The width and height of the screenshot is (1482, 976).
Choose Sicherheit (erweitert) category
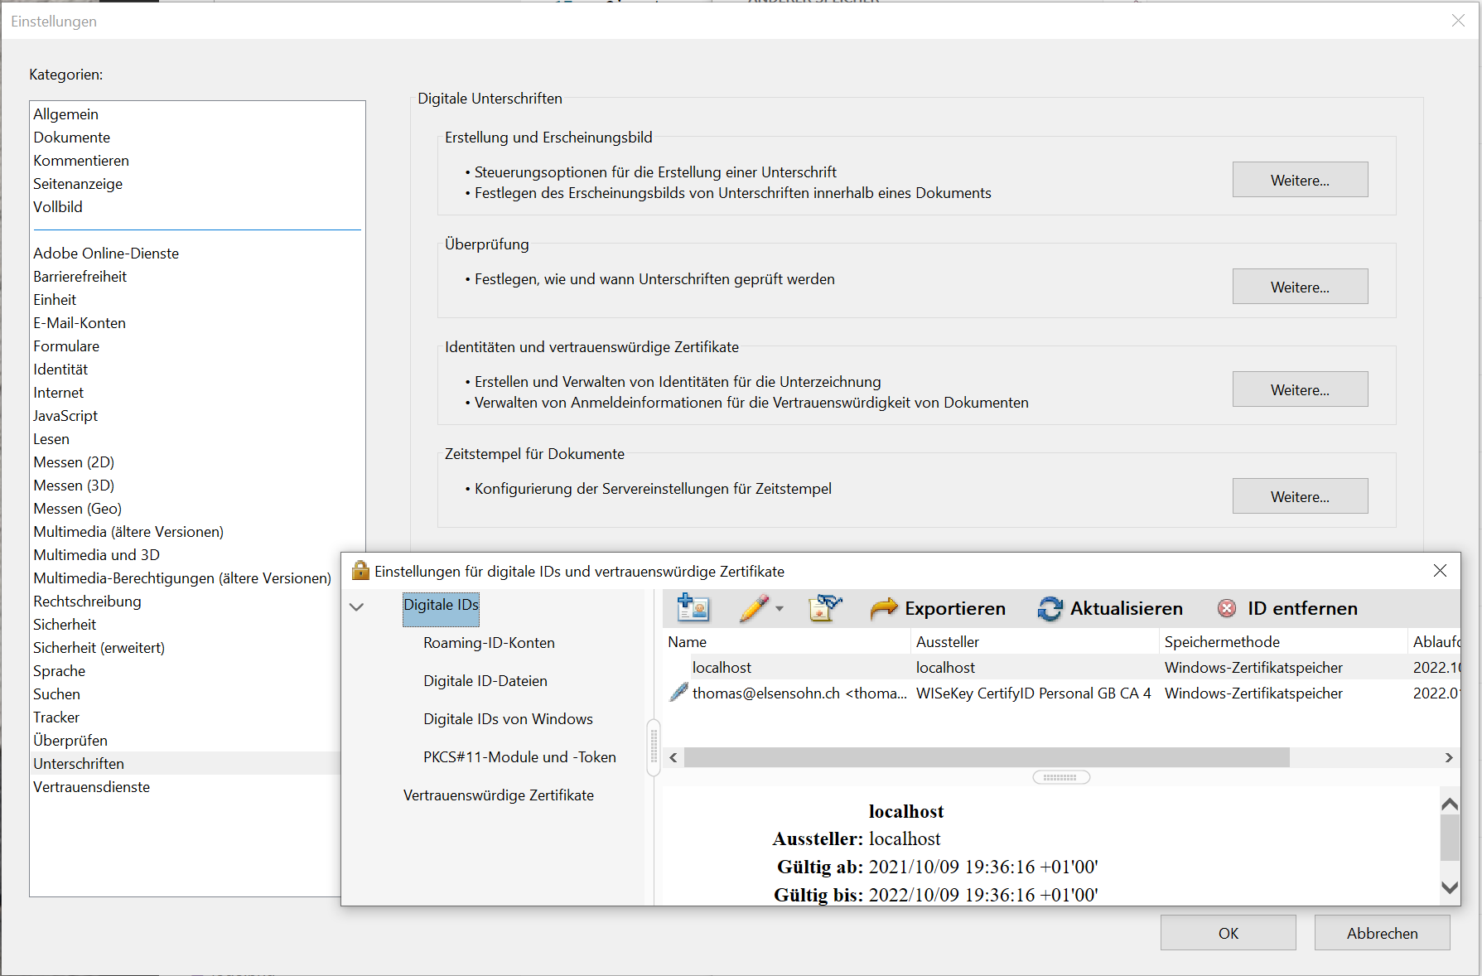click(x=99, y=648)
